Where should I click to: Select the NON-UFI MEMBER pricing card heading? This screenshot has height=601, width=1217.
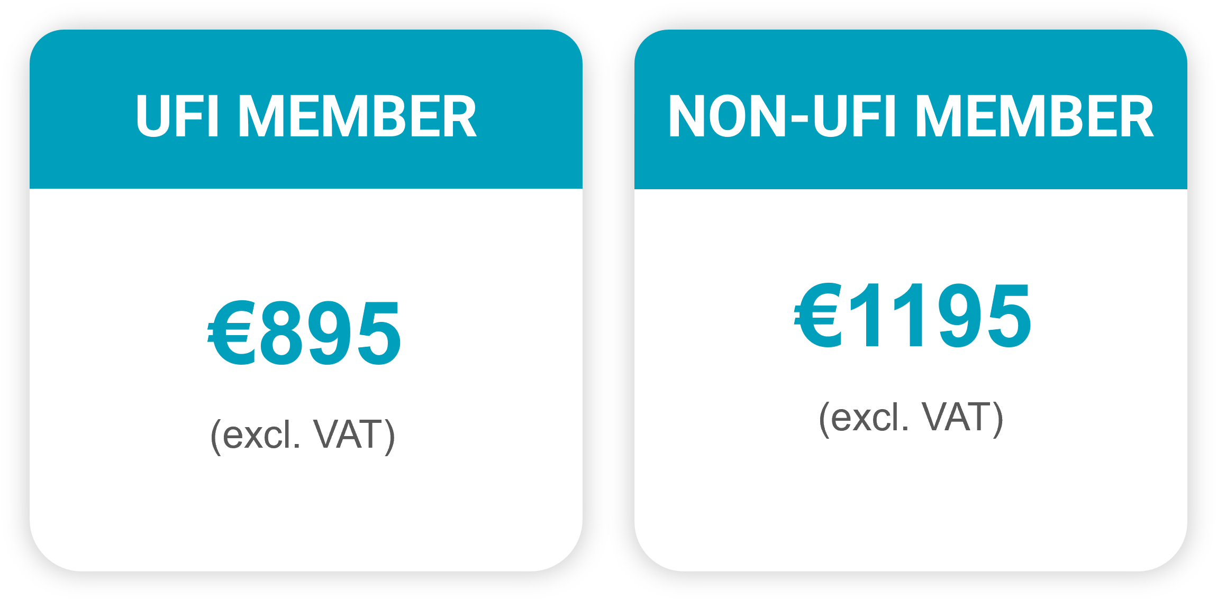(911, 117)
